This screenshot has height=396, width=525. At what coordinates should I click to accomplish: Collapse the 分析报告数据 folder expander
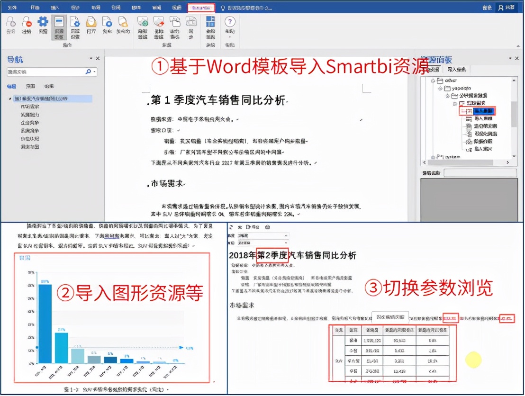tap(448, 96)
